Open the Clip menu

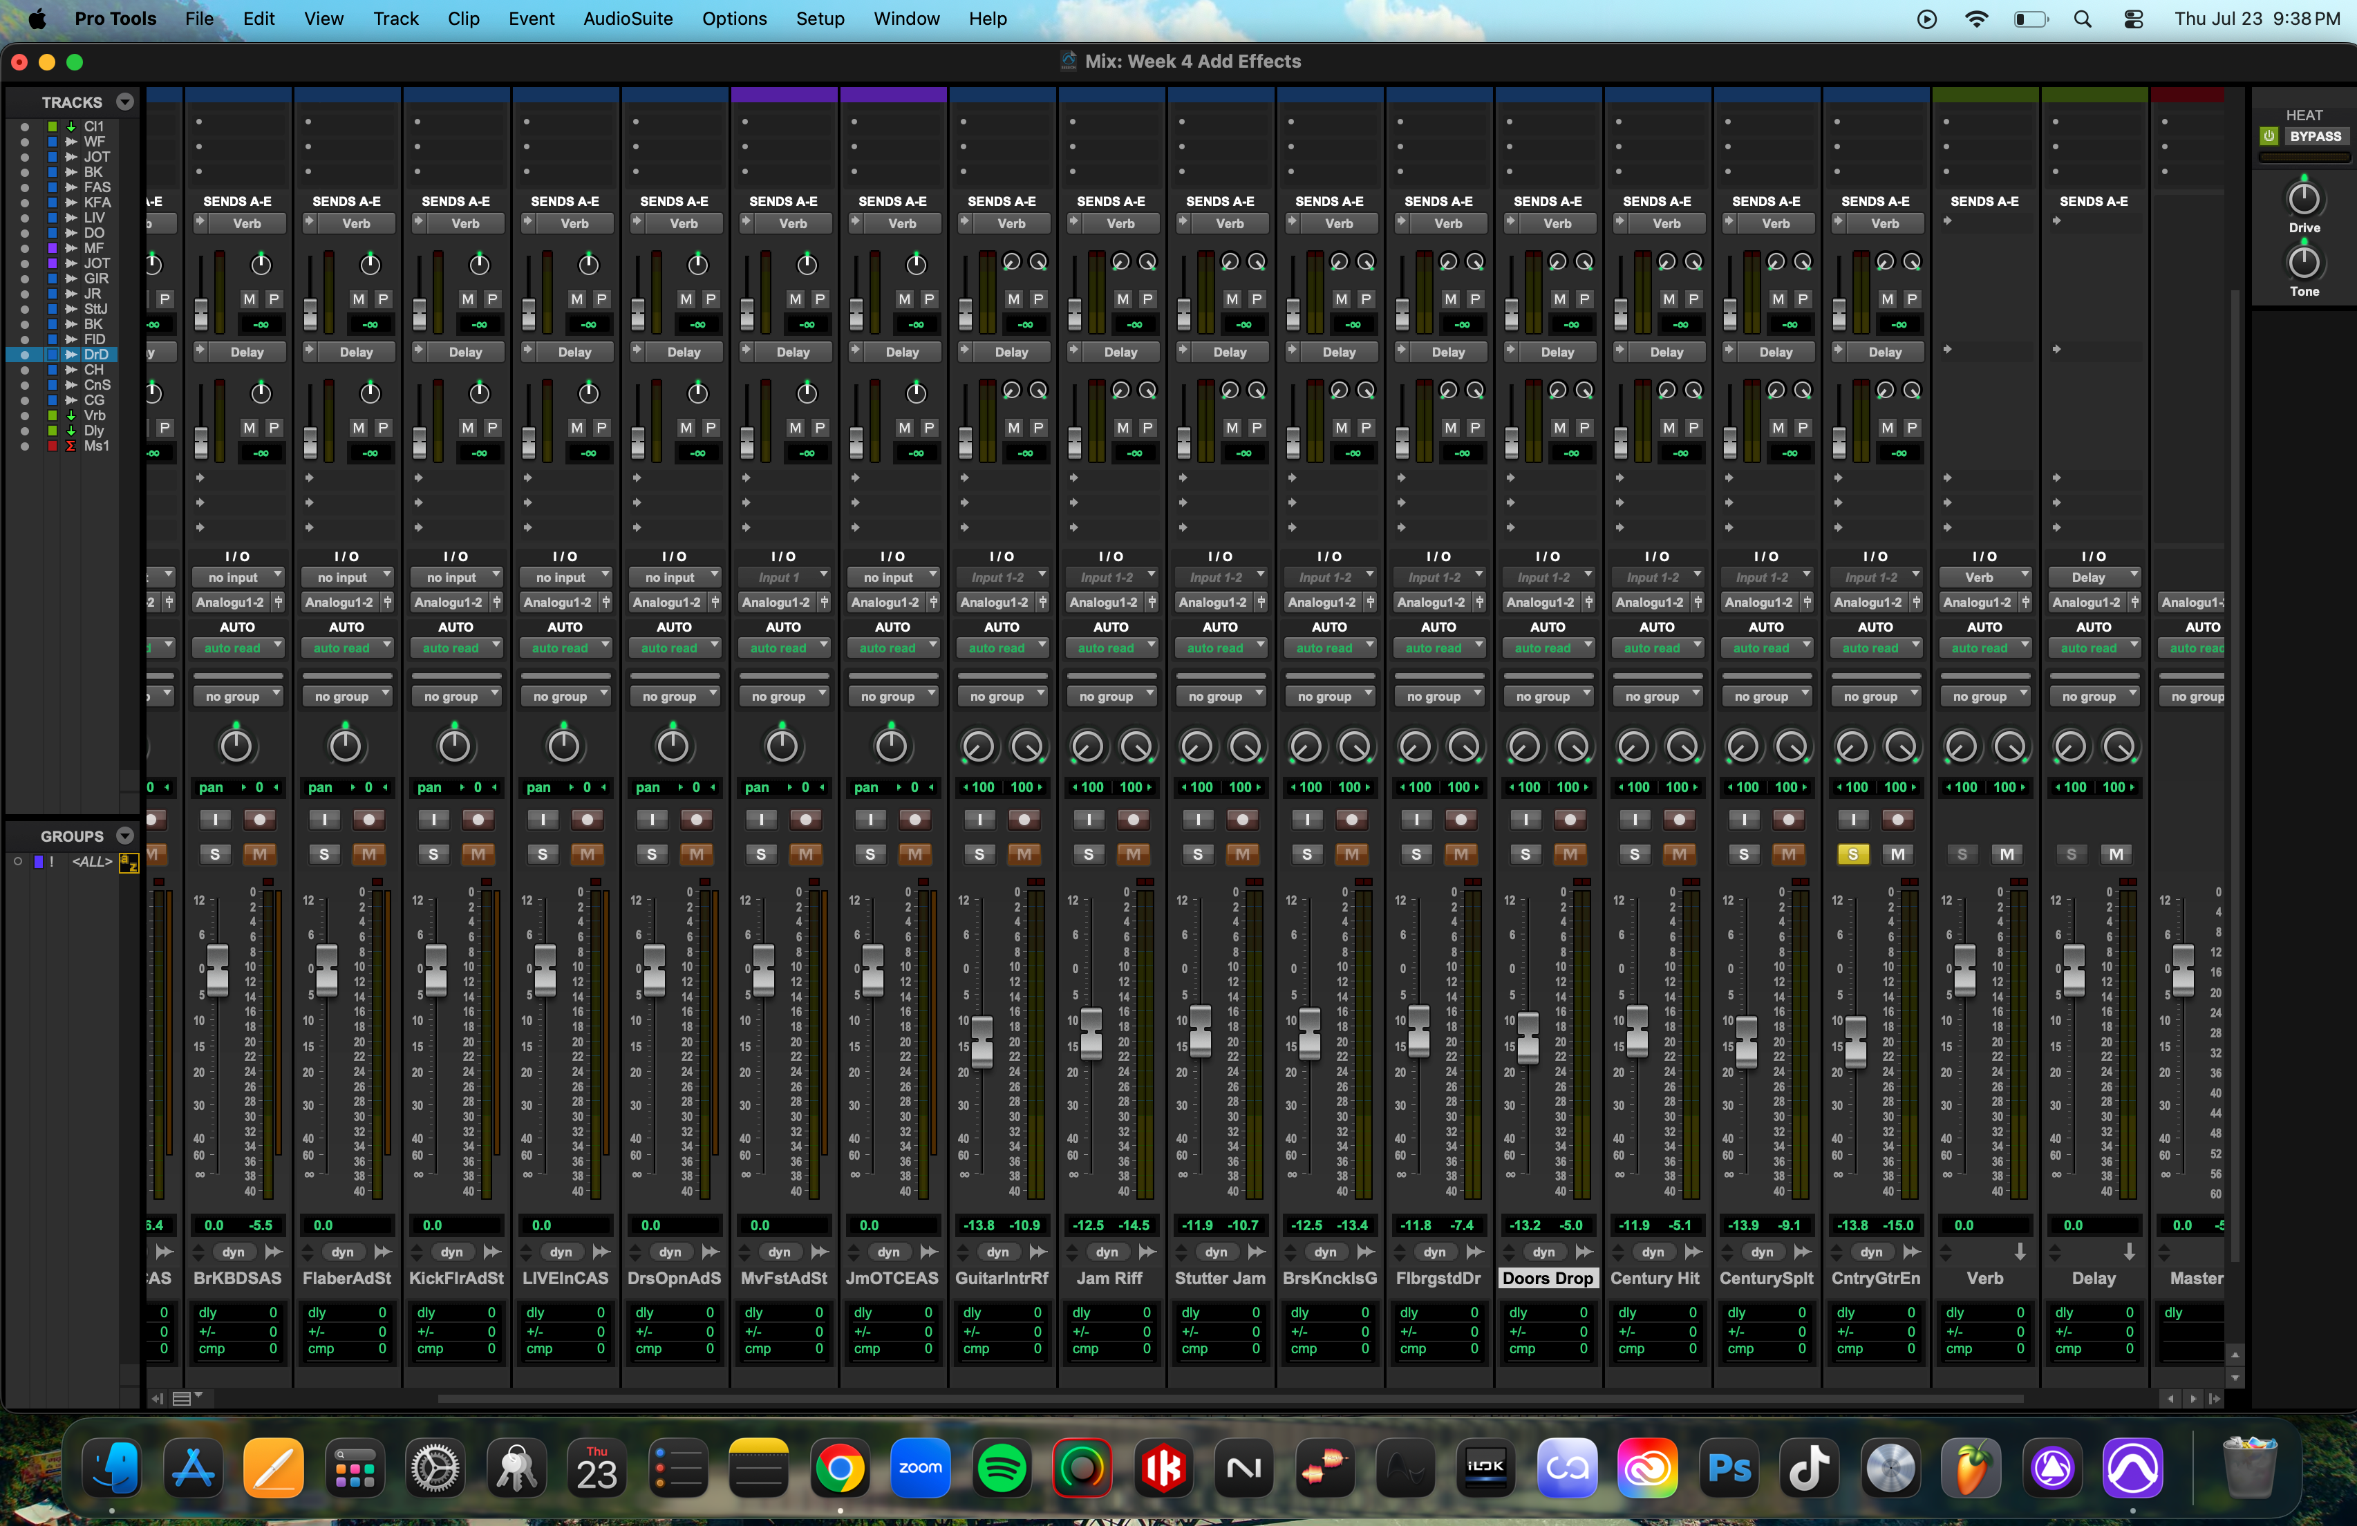pos(462,19)
